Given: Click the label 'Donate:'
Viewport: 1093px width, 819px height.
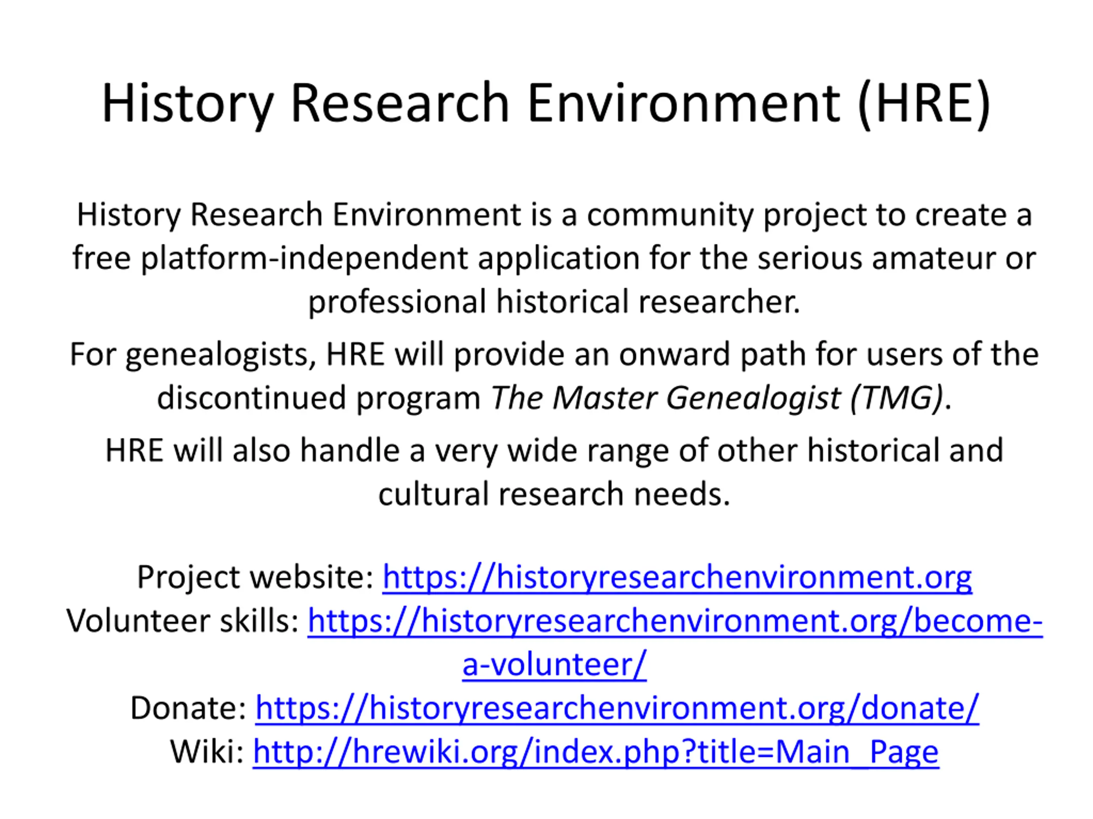Looking at the screenshot, I should click(x=188, y=708).
